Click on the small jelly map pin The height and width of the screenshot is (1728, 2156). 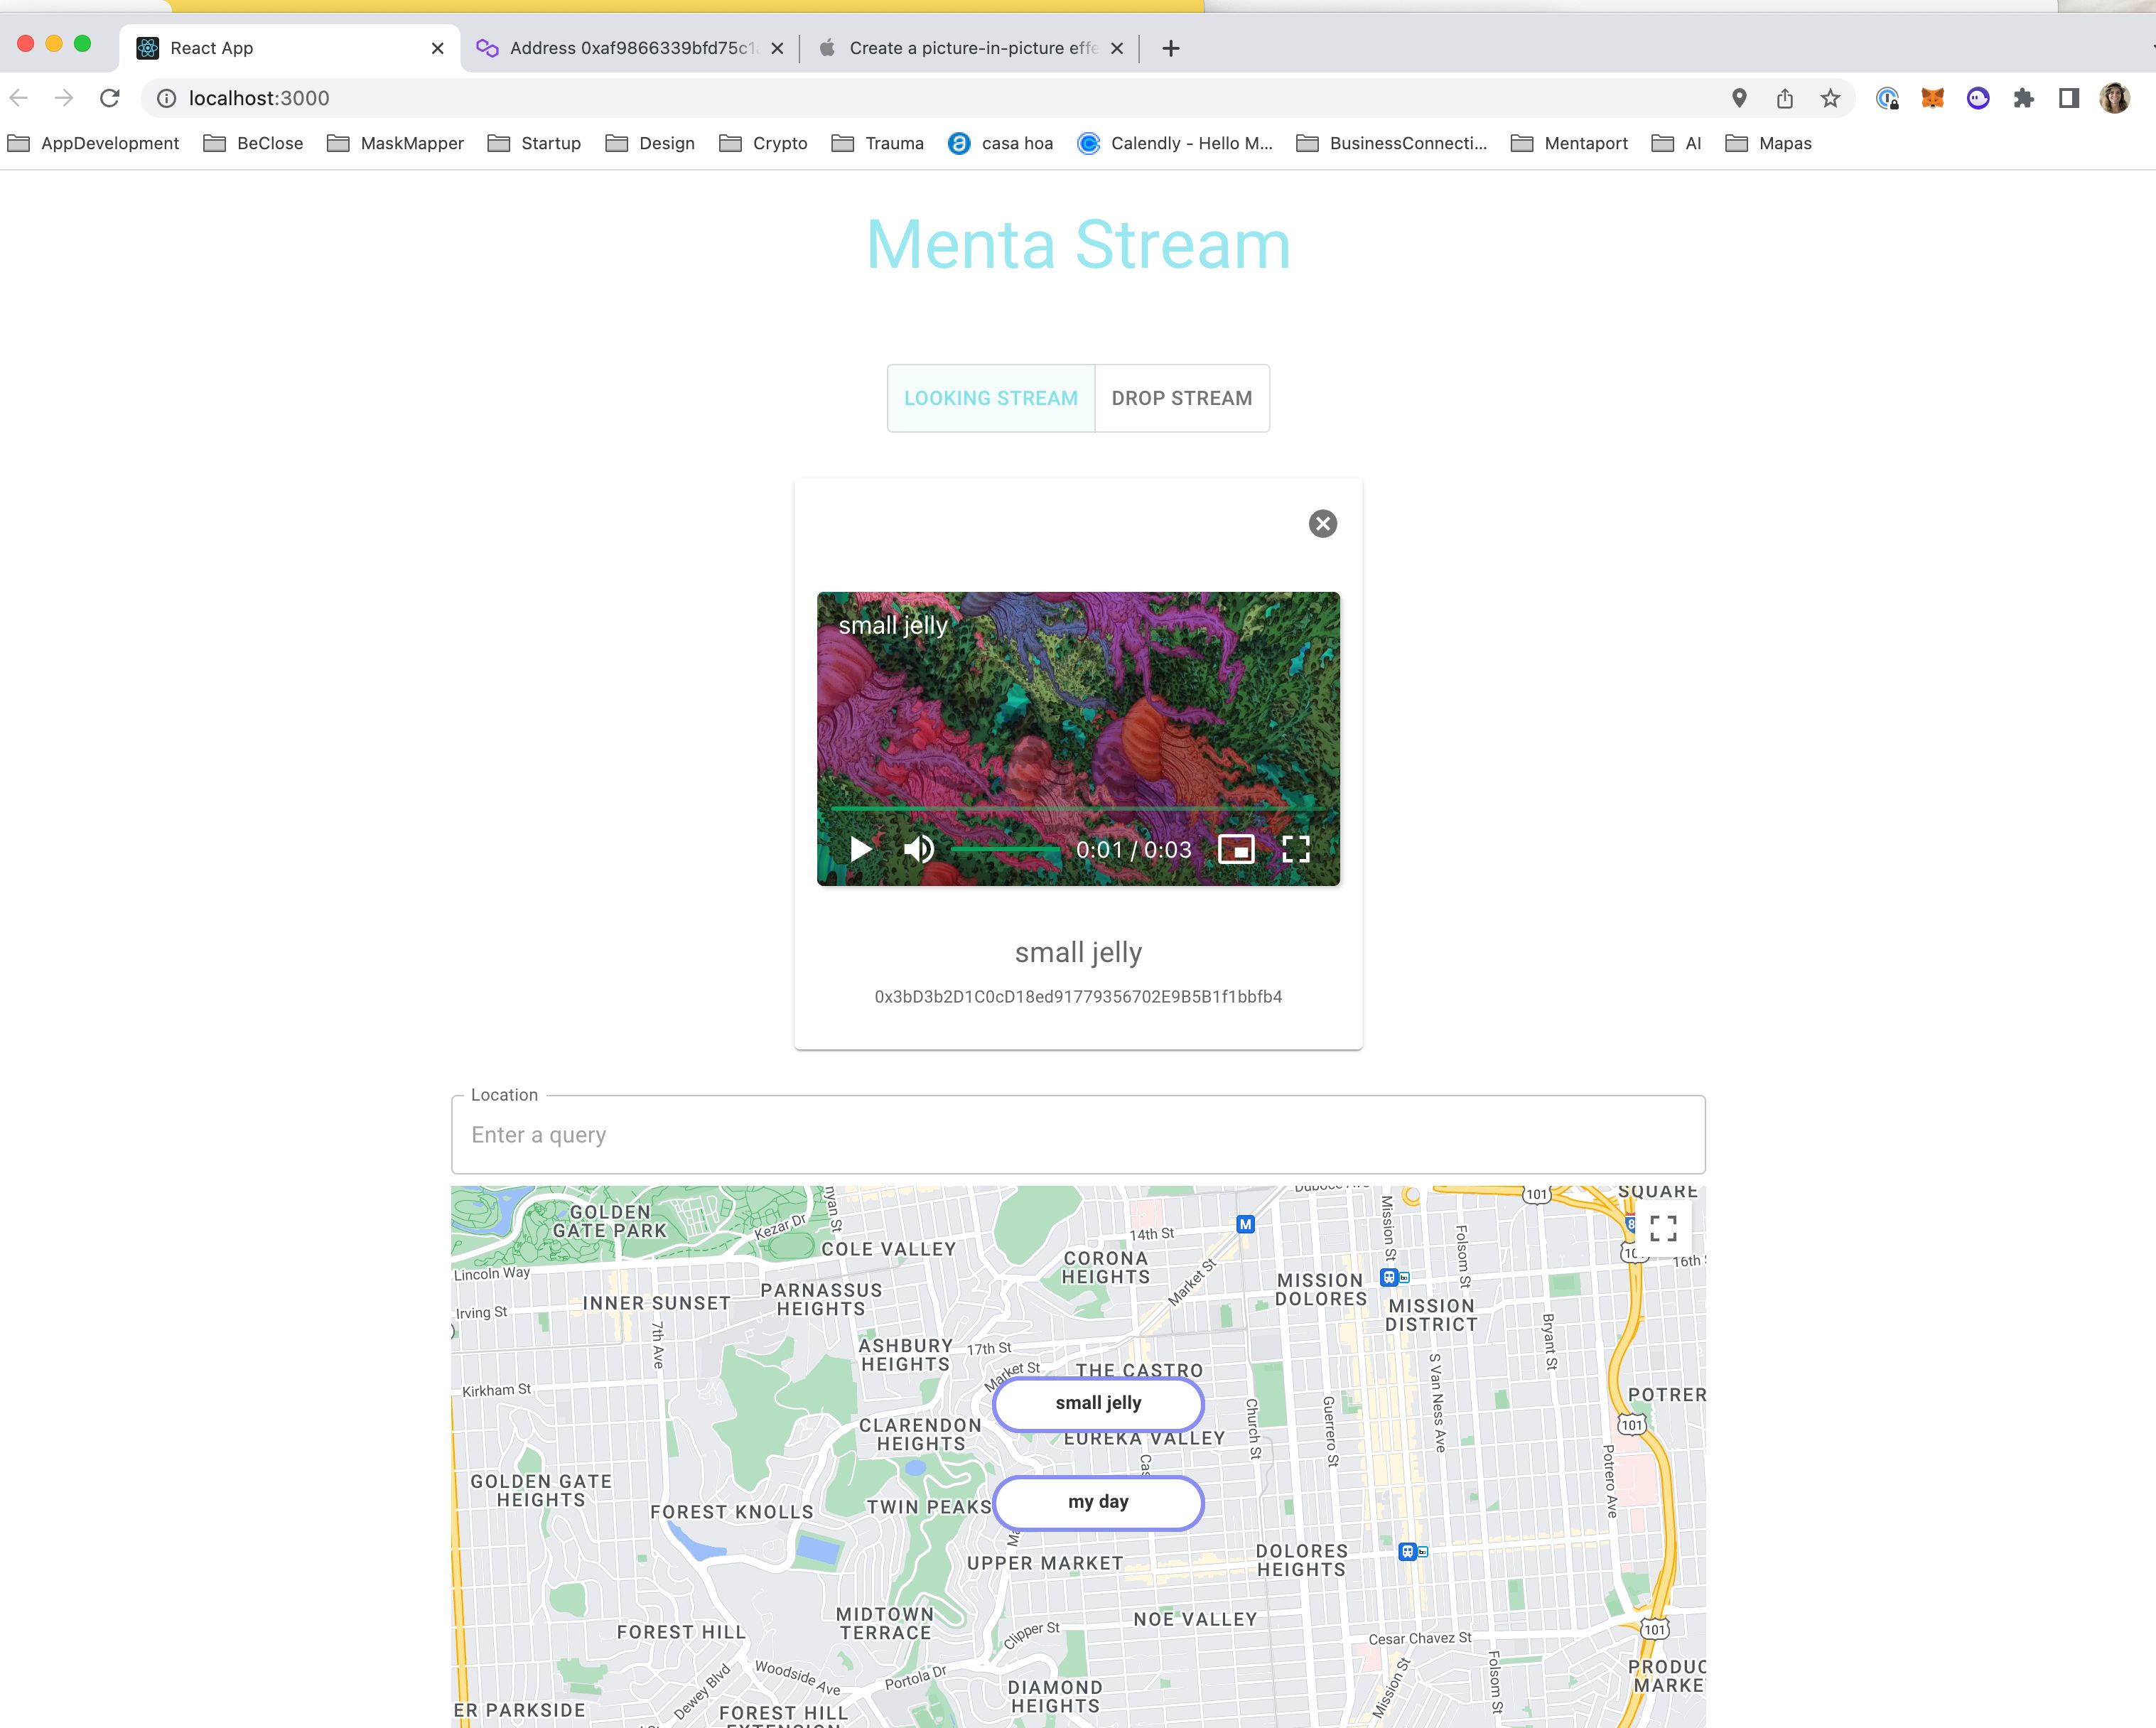[x=1096, y=1402]
